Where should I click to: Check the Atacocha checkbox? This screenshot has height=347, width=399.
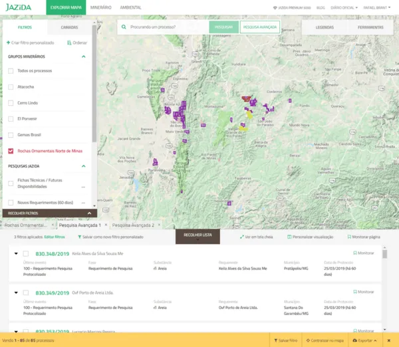coord(11,87)
